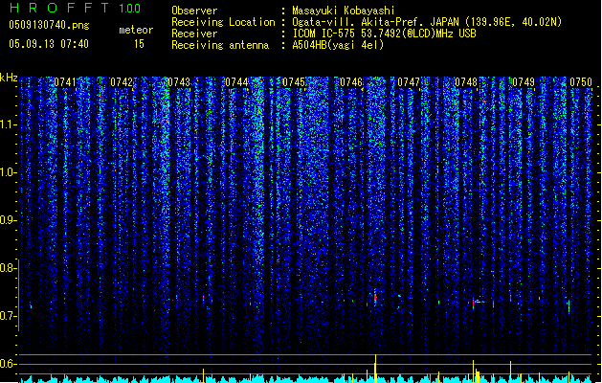Click the meteor label

136,30
